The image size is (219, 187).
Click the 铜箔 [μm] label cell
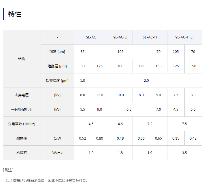57,52
